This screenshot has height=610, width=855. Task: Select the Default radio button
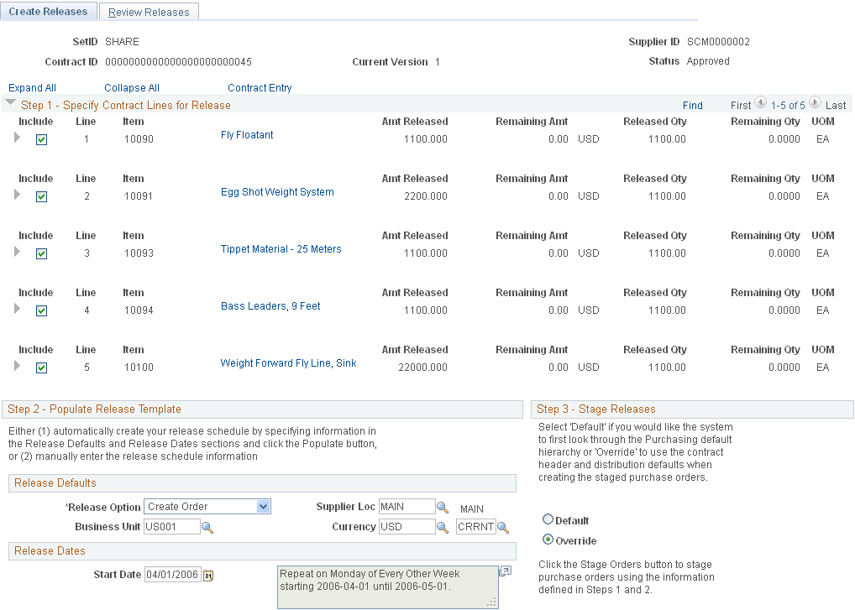[547, 519]
